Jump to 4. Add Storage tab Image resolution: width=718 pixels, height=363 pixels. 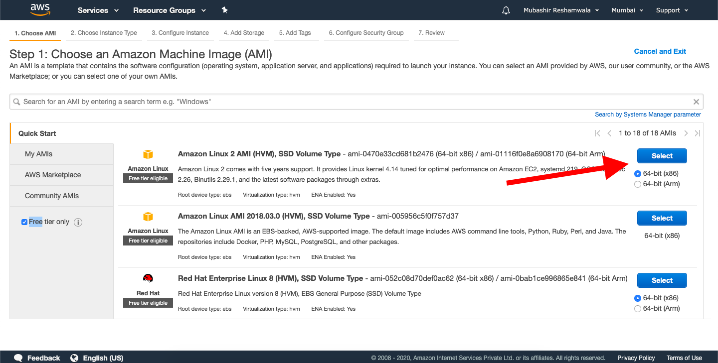[244, 33]
